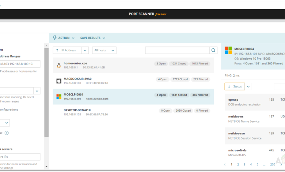Viewport: 285px width, 172px height.
Task: Select the netbios-ns port 137 row
Action: (255, 119)
